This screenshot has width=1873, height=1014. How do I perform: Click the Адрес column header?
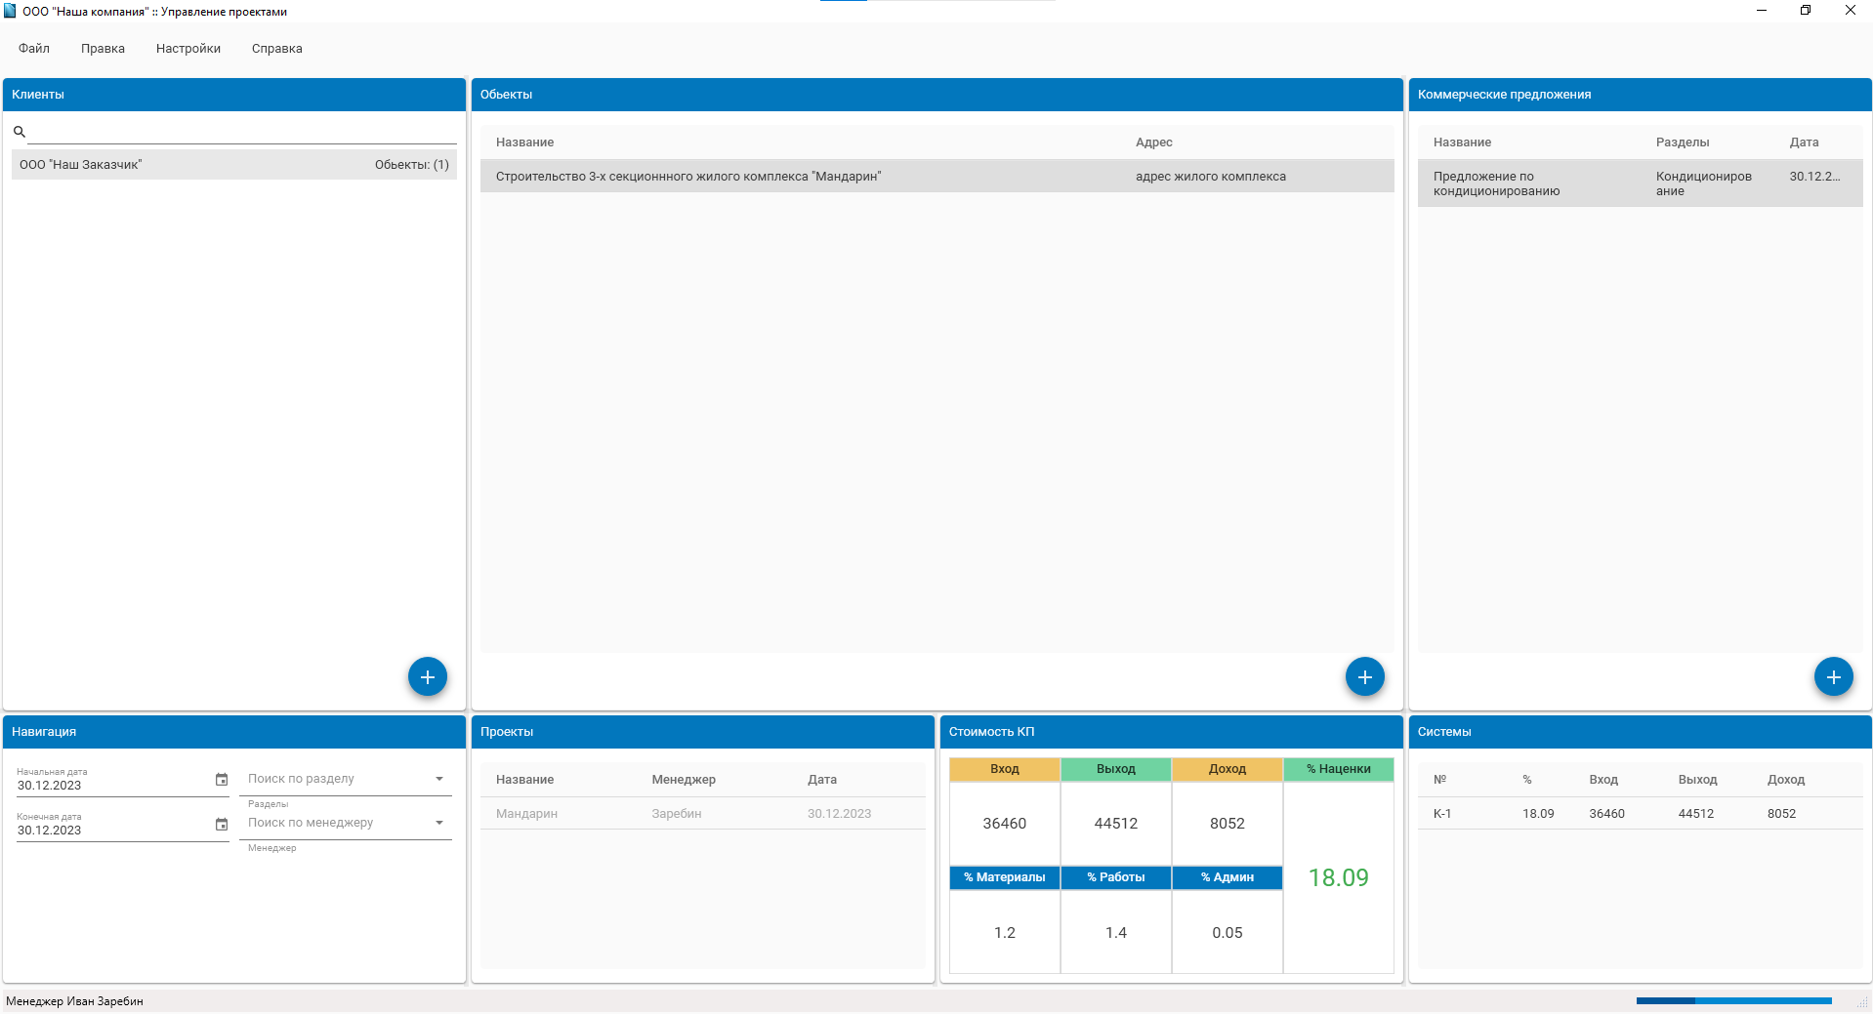(x=1154, y=142)
